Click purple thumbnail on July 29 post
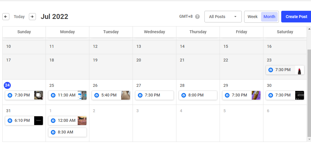The width and height of the screenshot is (311, 146). (256, 95)
